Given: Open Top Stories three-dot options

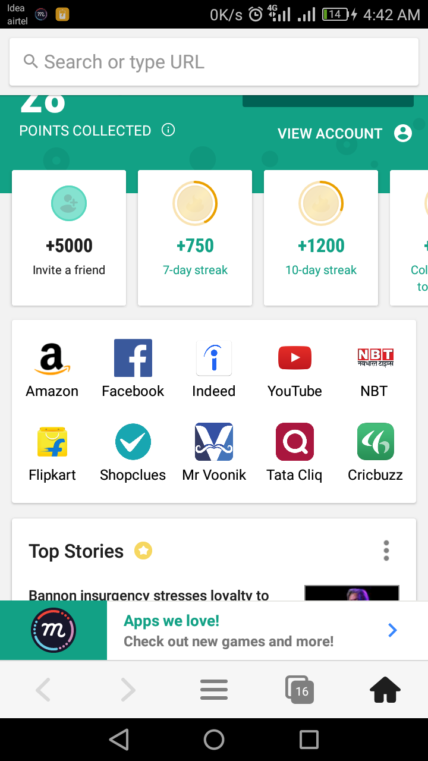Looking at the screenshot, I should pos(386,551).
